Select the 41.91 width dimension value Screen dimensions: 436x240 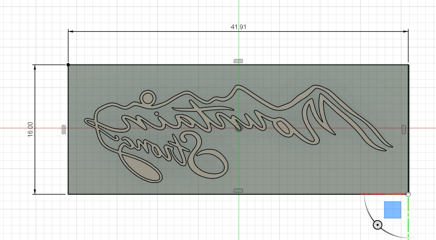(x=238, y=27)
